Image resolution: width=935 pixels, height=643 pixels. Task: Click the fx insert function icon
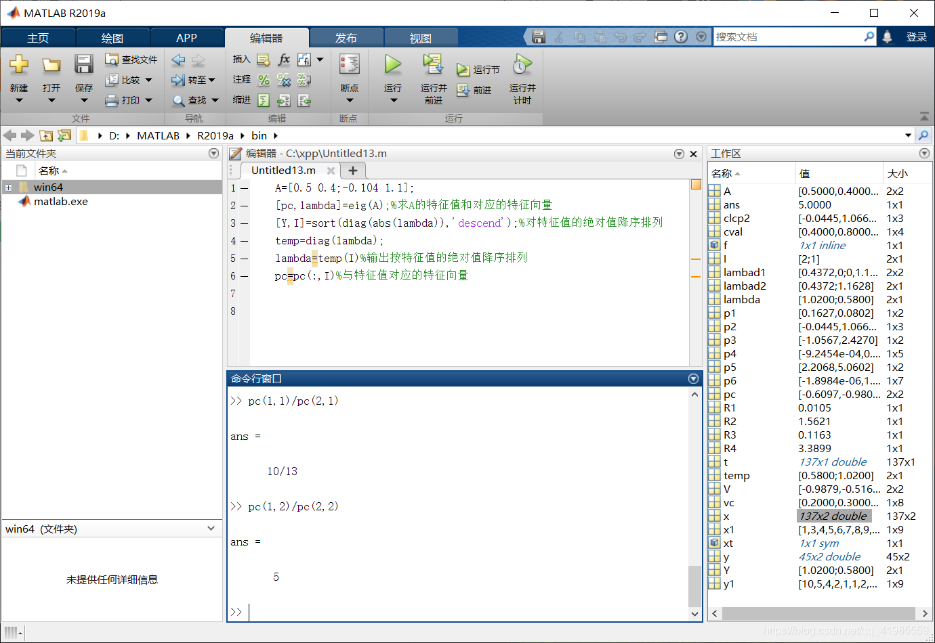pos(284,60)
